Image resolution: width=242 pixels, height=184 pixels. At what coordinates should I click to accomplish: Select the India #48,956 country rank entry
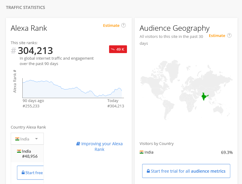click(x=27, y=154)
